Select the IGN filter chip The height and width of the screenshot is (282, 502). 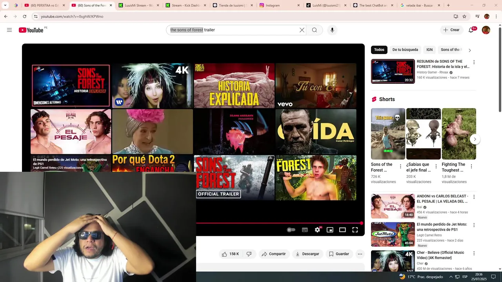429,50
